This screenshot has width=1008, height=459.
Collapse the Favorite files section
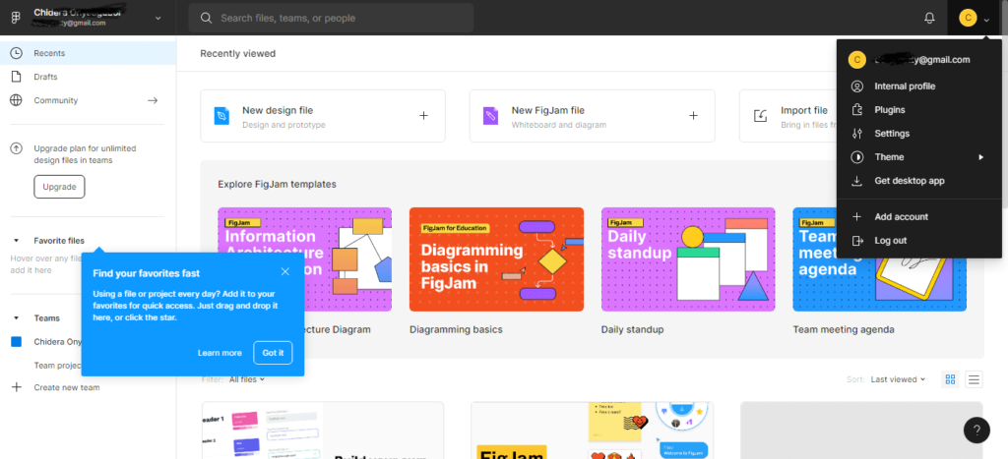coord(17,241)
